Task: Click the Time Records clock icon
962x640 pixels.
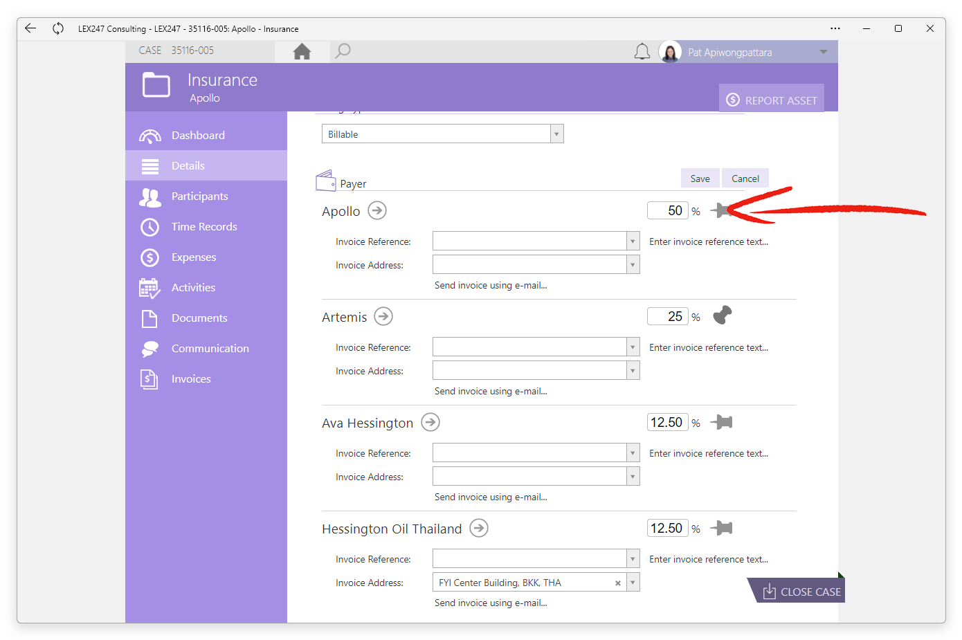Action: pyautogui.click(x=150, y=227)
